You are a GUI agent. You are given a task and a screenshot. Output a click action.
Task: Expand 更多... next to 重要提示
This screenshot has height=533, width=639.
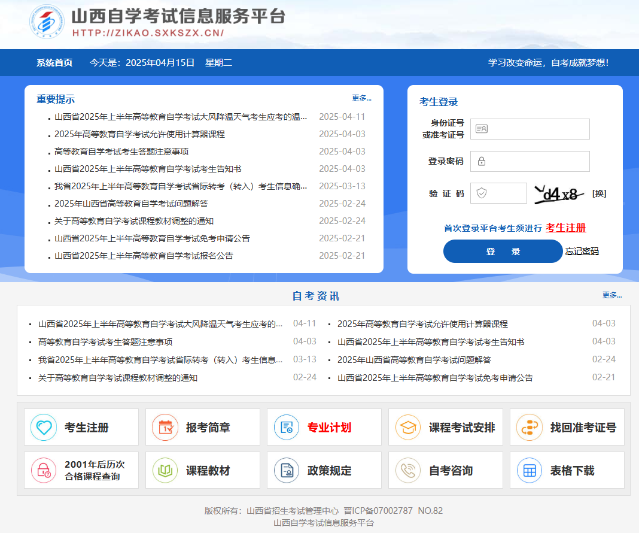361,98
